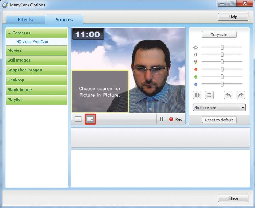Enable Picture in Picture mode icon
Viewport: 255px width, 208px height.
pos(90,119)
